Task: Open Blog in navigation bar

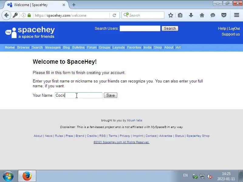Action: [66, 47]
